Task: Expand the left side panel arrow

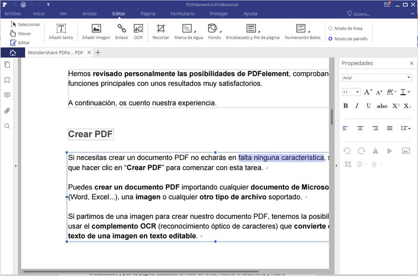Action: point(16,166)
